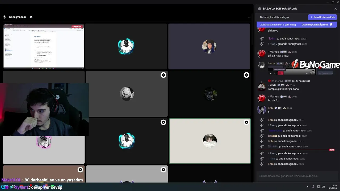Click the Kanal Listesine Ekle button
340x191 pixels.
[322, 17]
